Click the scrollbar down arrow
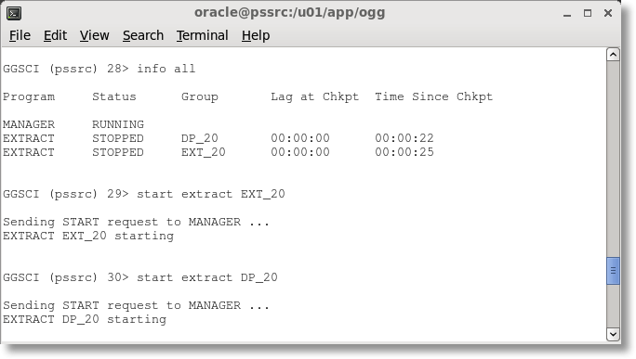The width and height of the screenshot is (636, 359). click(x=613, y=334)
